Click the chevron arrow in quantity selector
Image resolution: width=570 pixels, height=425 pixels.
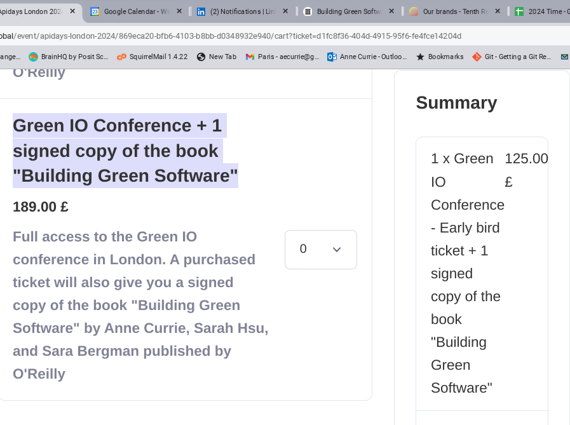(337, 250)
